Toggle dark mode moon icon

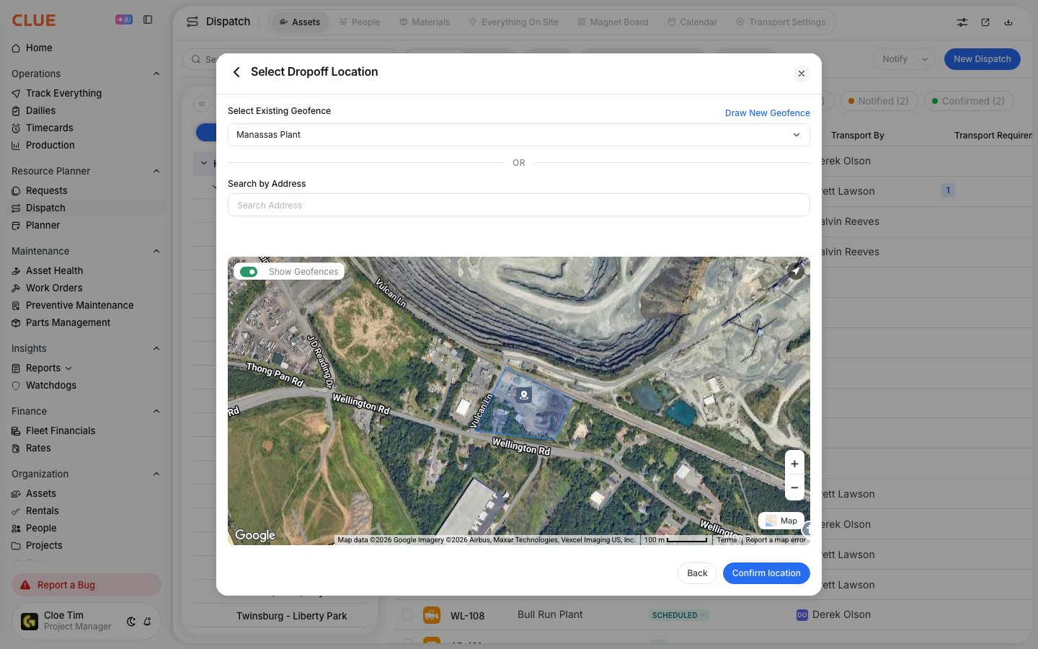pos(131,621)
